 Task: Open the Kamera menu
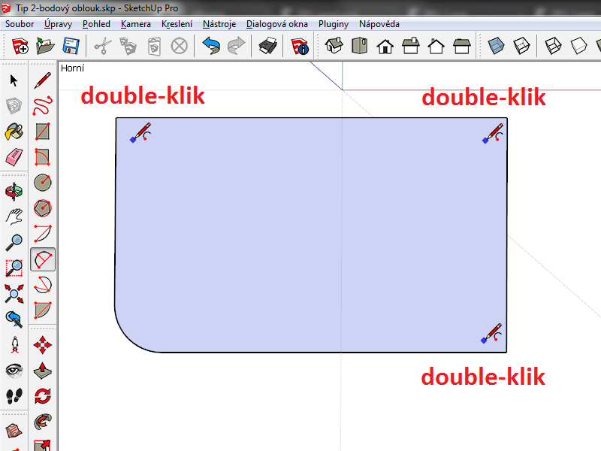click(136, 24)
